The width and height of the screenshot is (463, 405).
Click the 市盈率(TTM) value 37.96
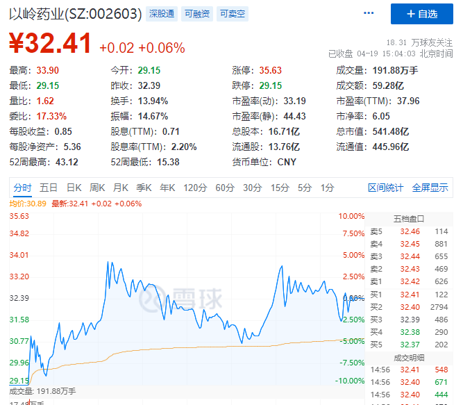pyautogui.click(x=408, y=101)
